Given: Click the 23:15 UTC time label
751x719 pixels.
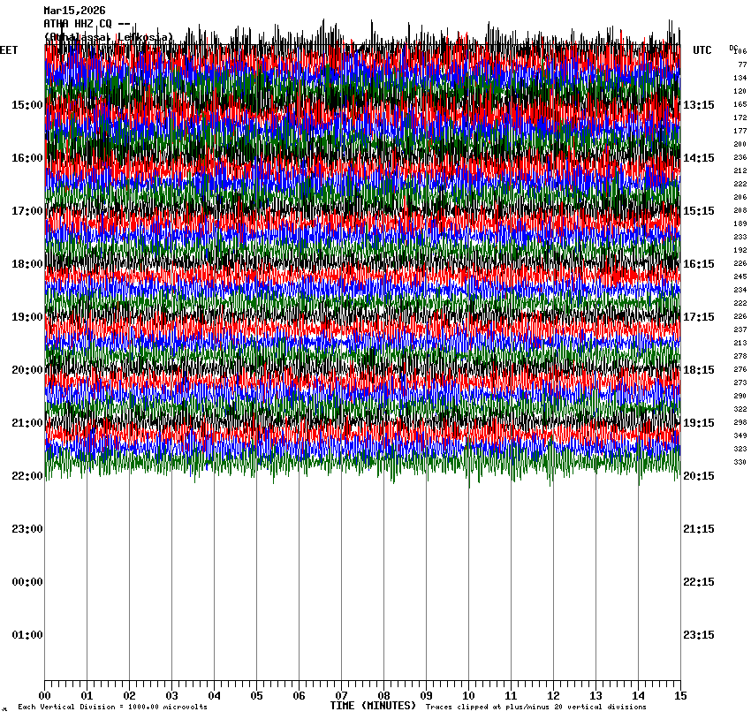Looking at the screenshot, I should 699,635.
